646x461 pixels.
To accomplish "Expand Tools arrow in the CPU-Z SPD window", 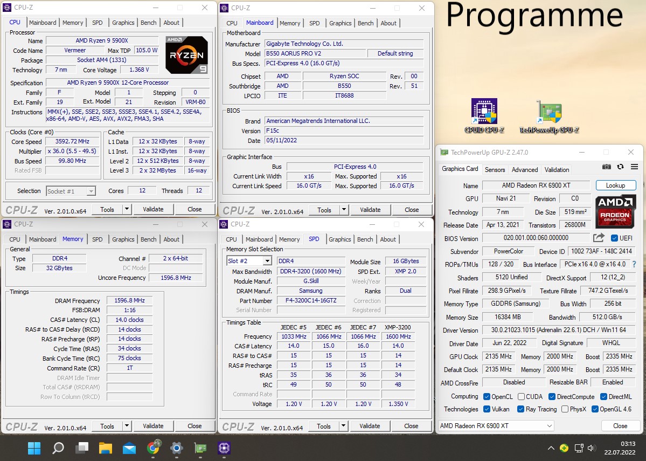I will click(343, 426).
